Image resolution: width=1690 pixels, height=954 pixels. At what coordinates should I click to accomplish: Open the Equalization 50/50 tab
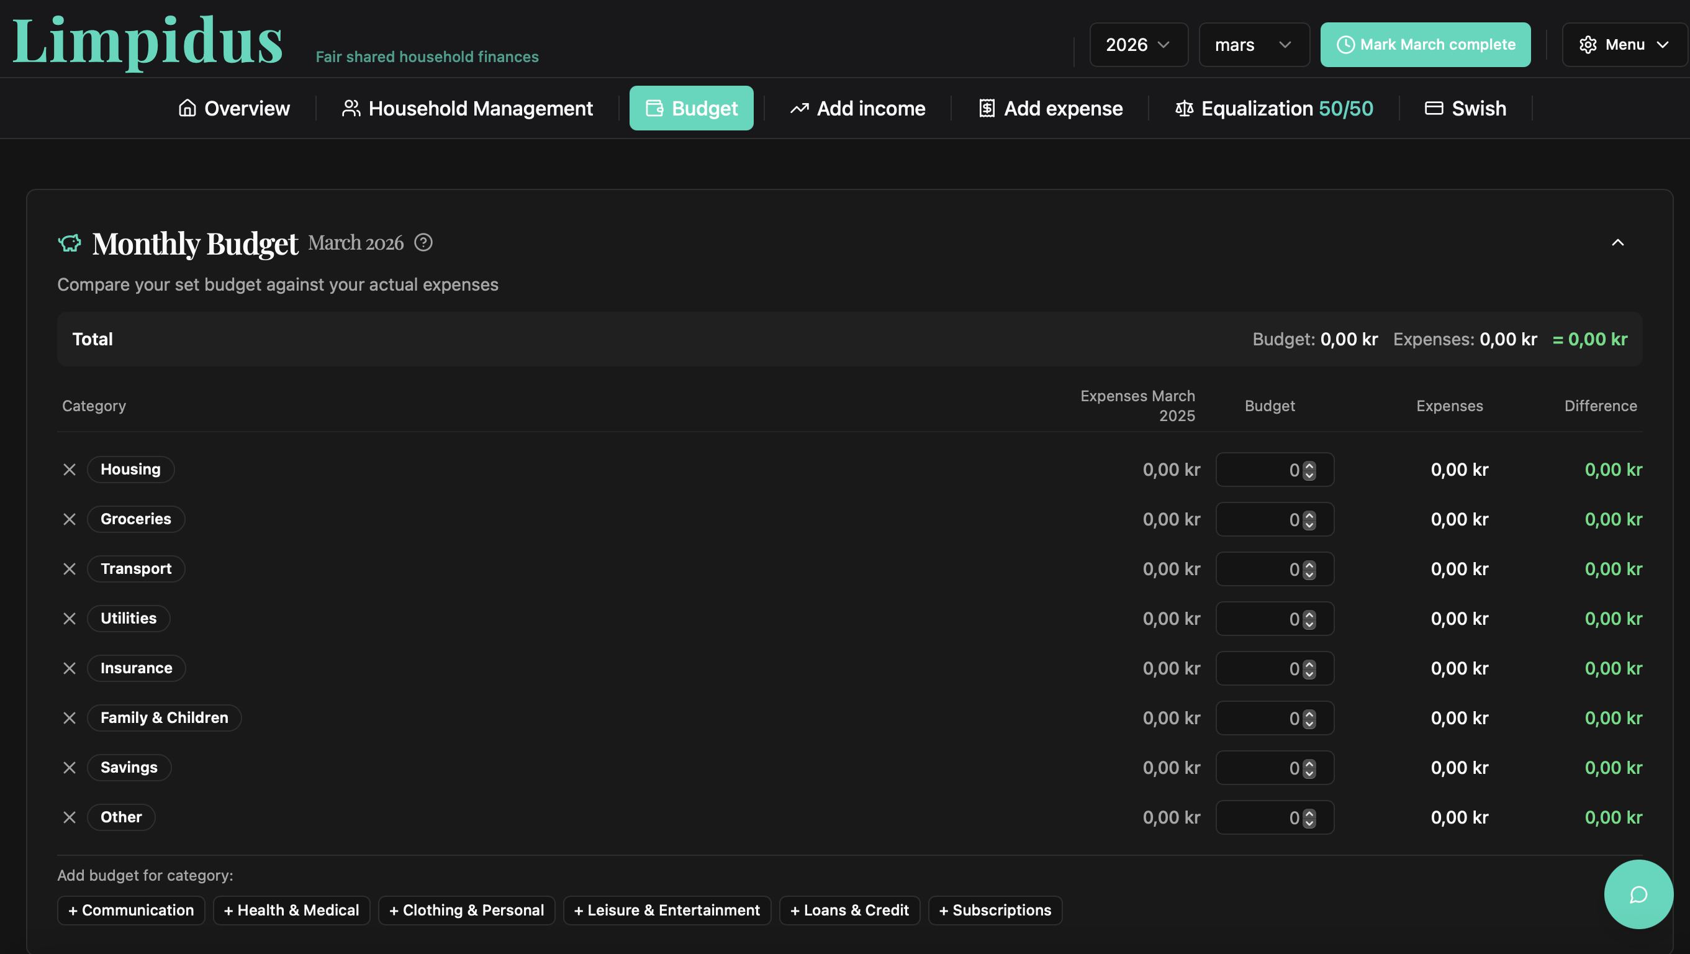pyautogui.click(x=1273, y=108)
